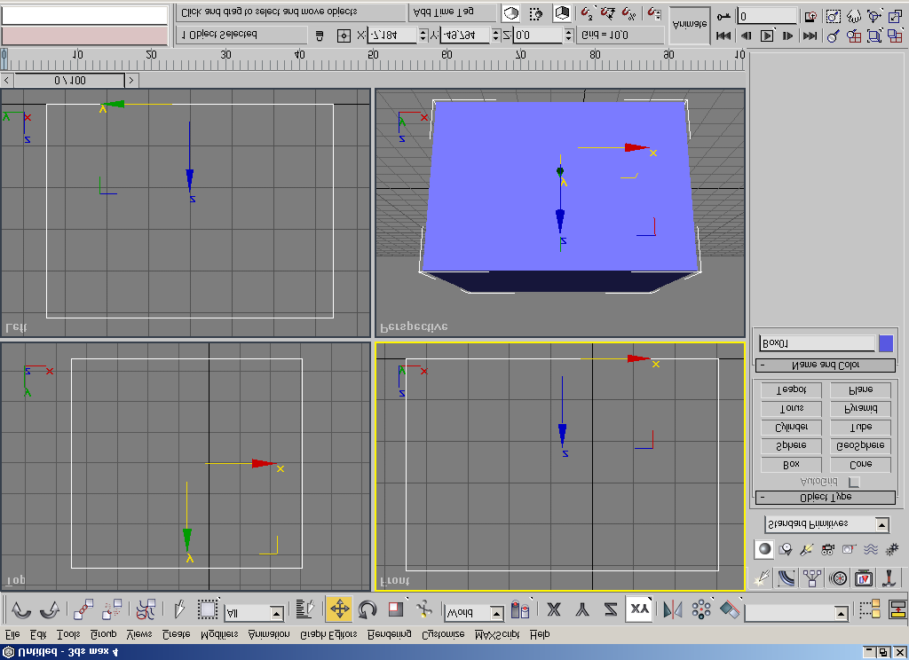Viewport: 909px width, 660px height.
Task: Toggle the Key Mode key icon
Action: (x=723, y=16)
